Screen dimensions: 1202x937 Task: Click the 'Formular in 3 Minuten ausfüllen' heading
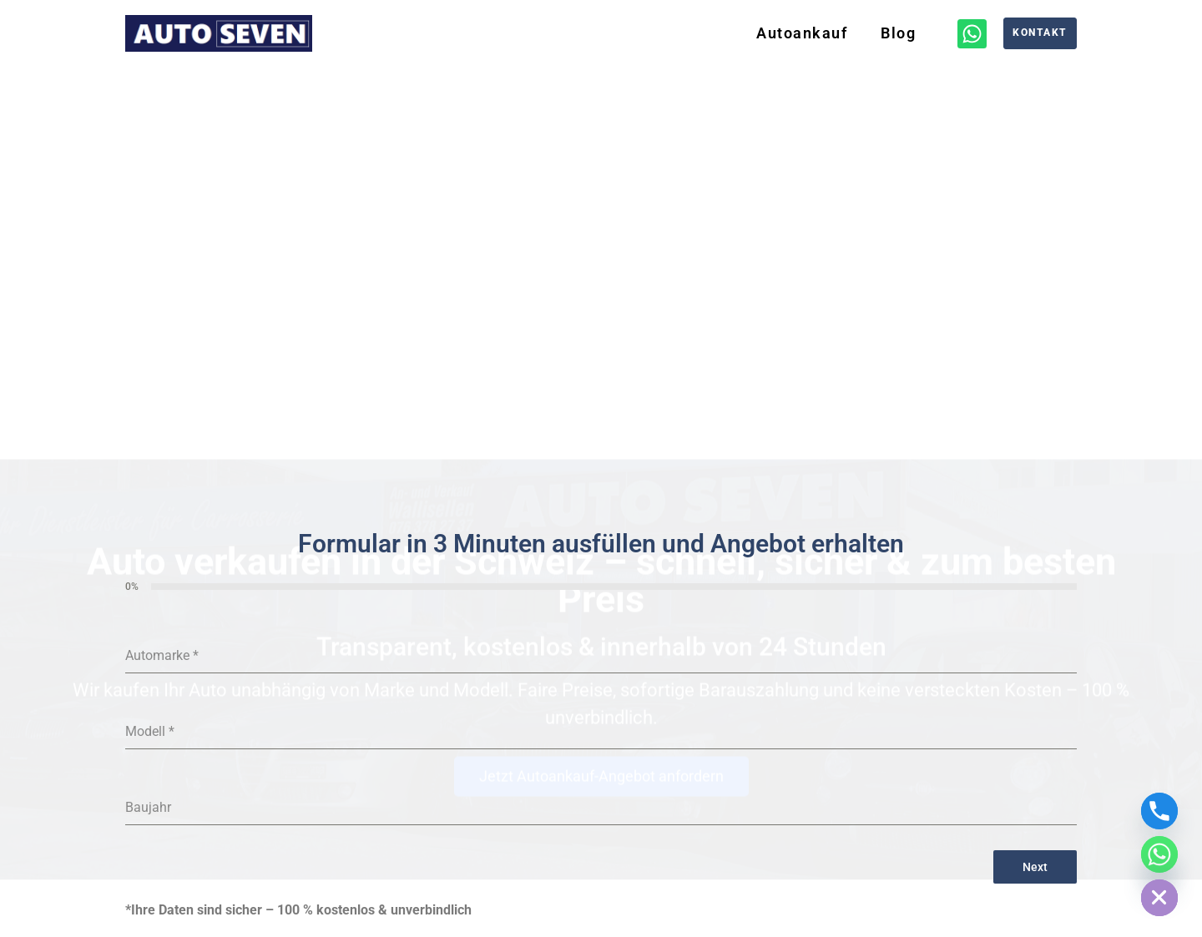[601, 544]
